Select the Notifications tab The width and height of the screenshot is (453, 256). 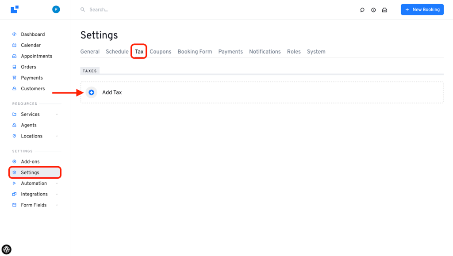click(265, 52)
